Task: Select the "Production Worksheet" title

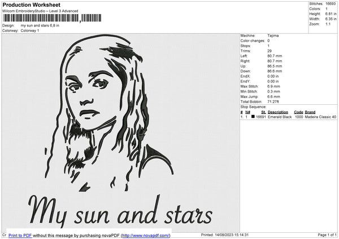Action: click(x=31, y=5)
